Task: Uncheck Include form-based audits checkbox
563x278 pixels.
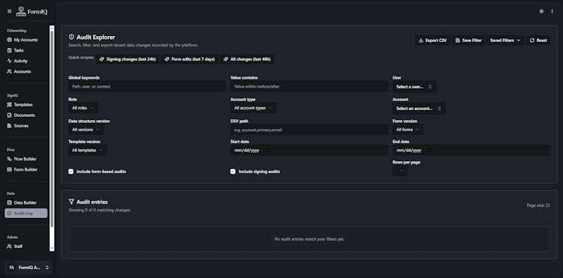Action: click(x=71, y=172)
